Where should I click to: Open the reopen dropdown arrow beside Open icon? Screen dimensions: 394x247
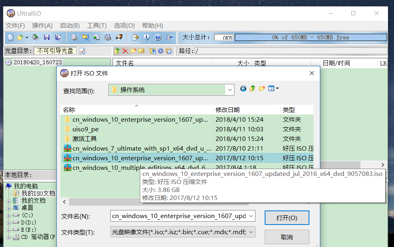pos(27,38)
